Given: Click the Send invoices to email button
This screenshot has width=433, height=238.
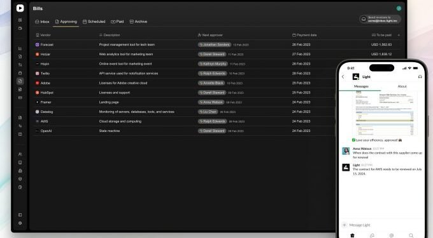Looking at the screenshot, I should pyautogui.click(x=380, y=19).
